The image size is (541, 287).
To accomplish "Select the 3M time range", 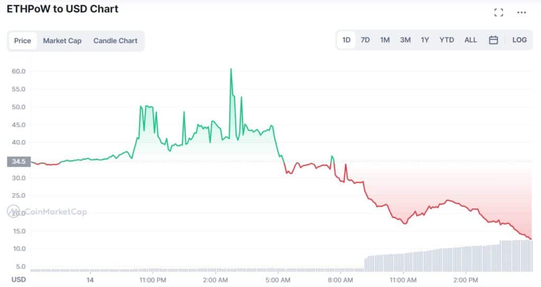I will pyautogui.click(x=405, y=40).
